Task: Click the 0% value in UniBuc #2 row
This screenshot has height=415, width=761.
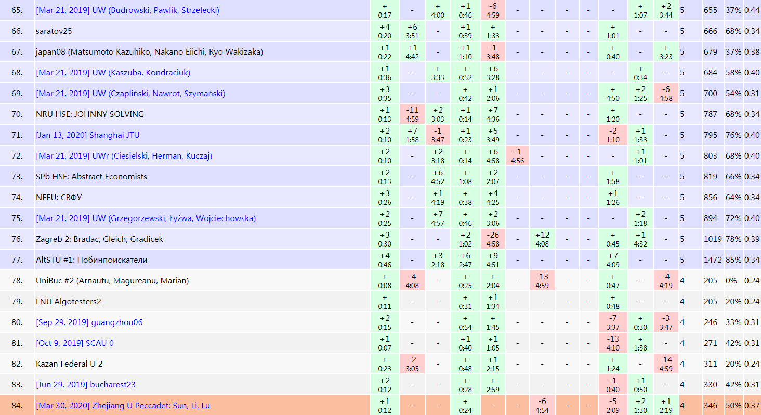Action: coord(731,281)
